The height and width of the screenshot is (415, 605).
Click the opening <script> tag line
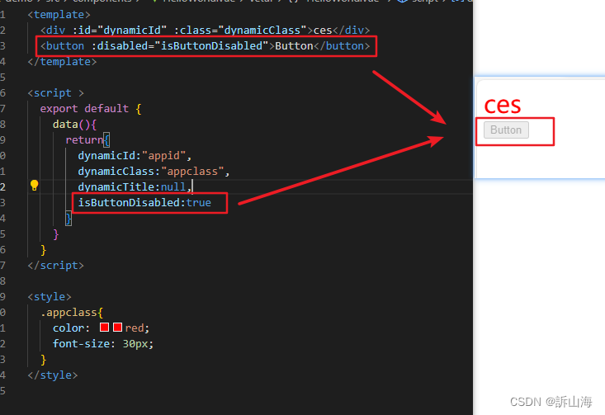point(55,93)
